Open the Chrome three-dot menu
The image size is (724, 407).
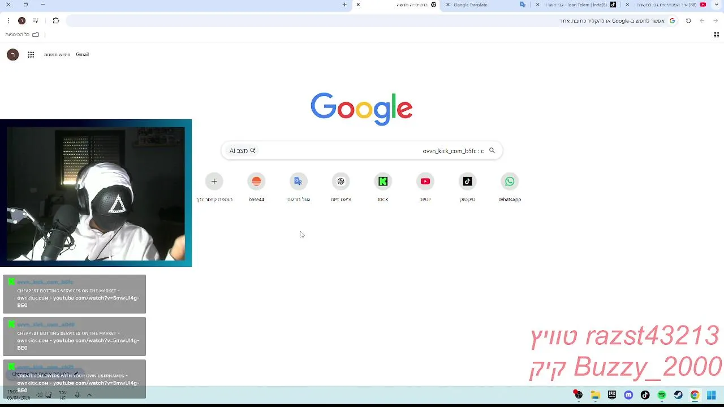pos(8,21)
